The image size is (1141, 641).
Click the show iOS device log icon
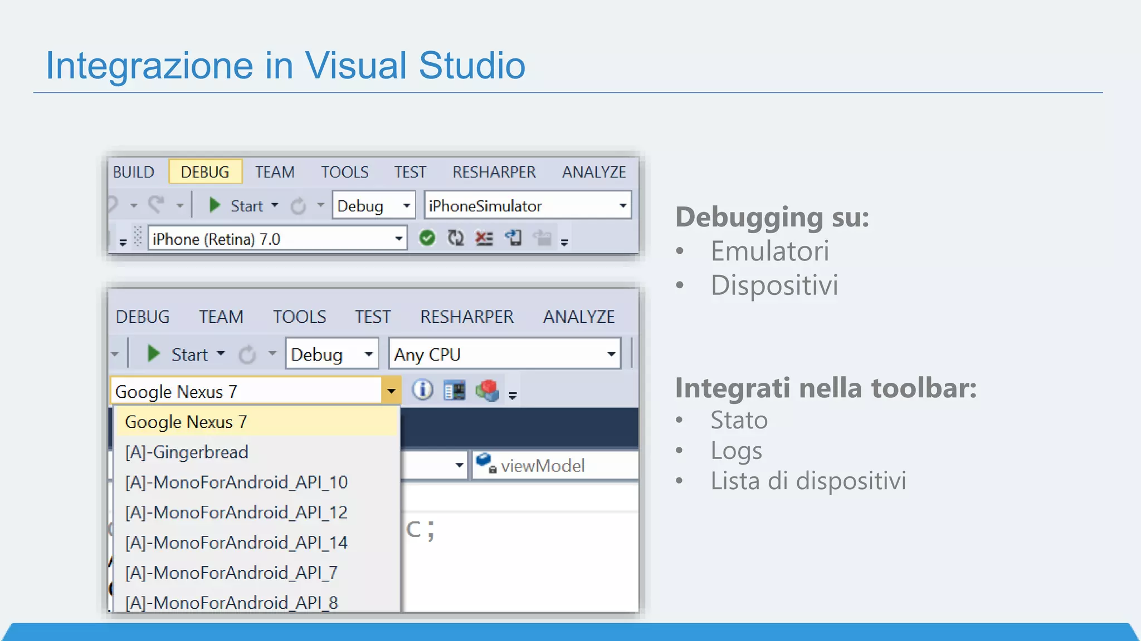click(x=513, y=238)
